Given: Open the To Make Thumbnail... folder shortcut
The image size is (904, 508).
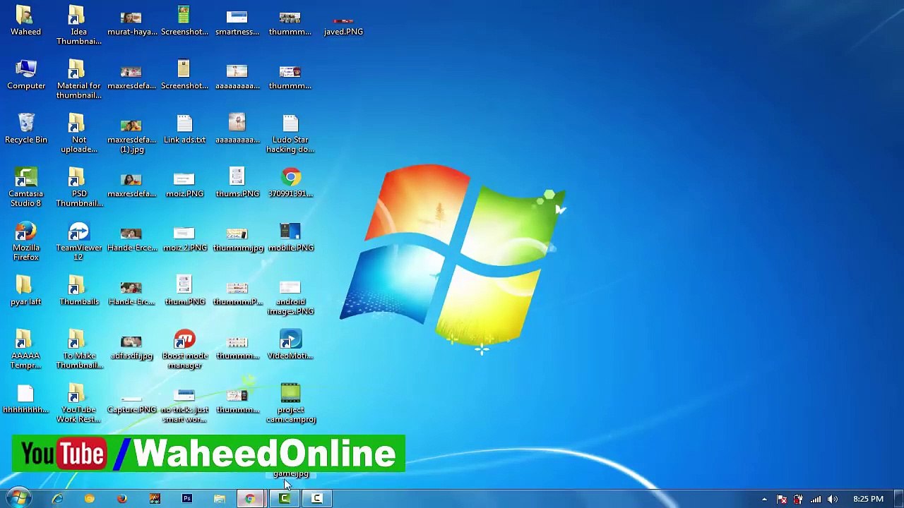Looking at the screenshot, I should (78, 349).
